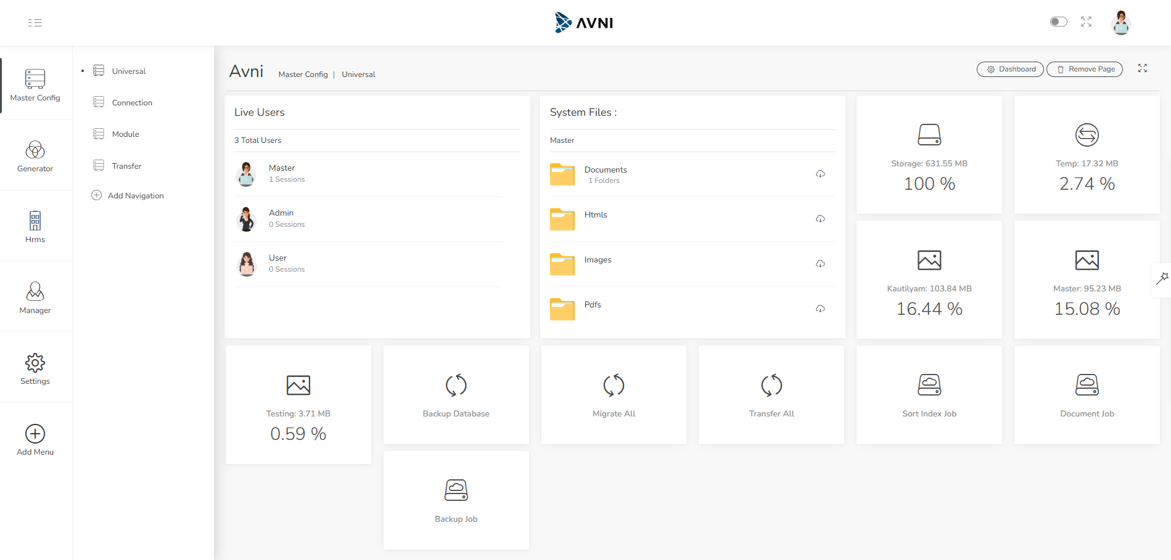The image size is (1171, 560).
Task: Open the Images folder row
Action: (598, 260)
